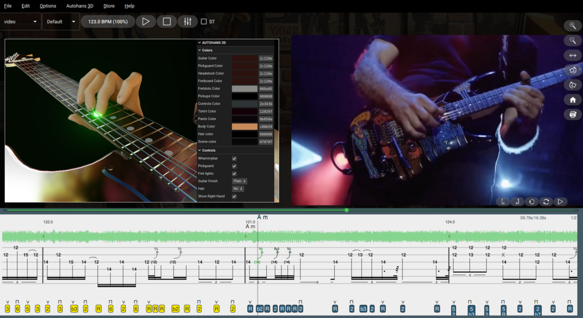Click the yellow b3 note marker

click(74, 309)
